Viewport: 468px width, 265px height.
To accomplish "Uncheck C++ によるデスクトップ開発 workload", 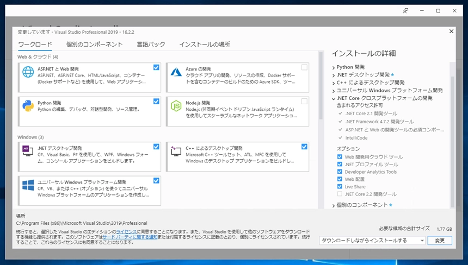I will tap(304, 147).
